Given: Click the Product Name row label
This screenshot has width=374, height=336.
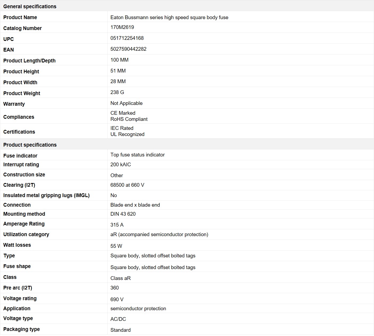Looking at the screenshot, I should click(x=20, y=17).
